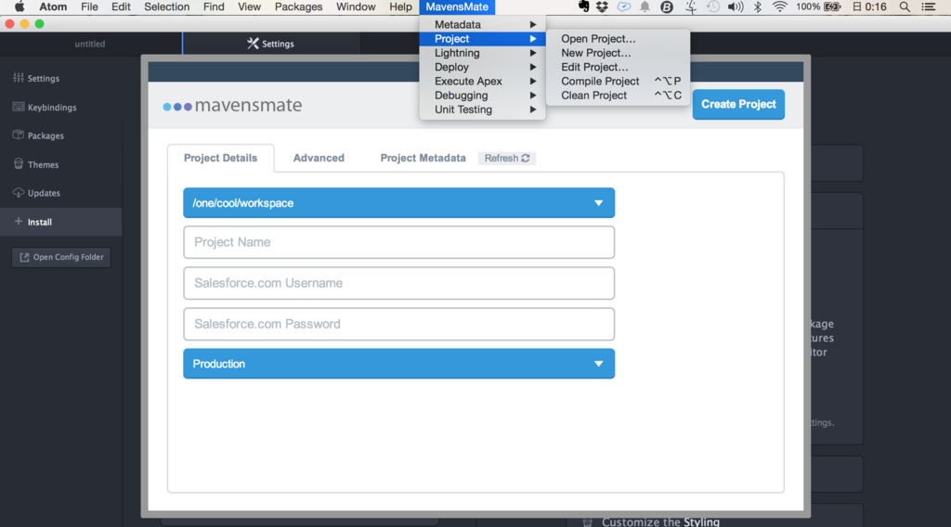Screen dimensions: 951x527
Task: Click Open Config Folder button
Action: coord(61,257)
